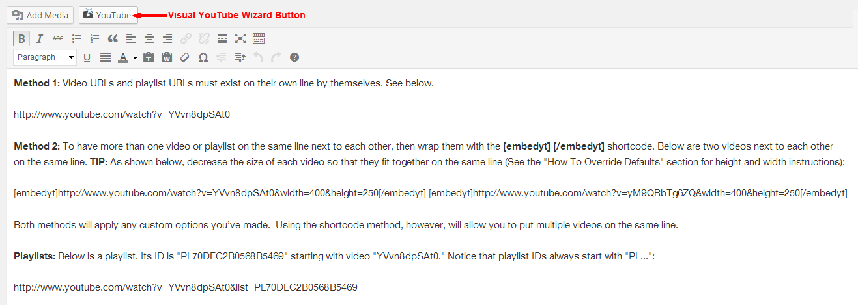Click the Add Media button
Viewport: 858px width, 305px height.
pyautogui.click(x=40, y=15)
